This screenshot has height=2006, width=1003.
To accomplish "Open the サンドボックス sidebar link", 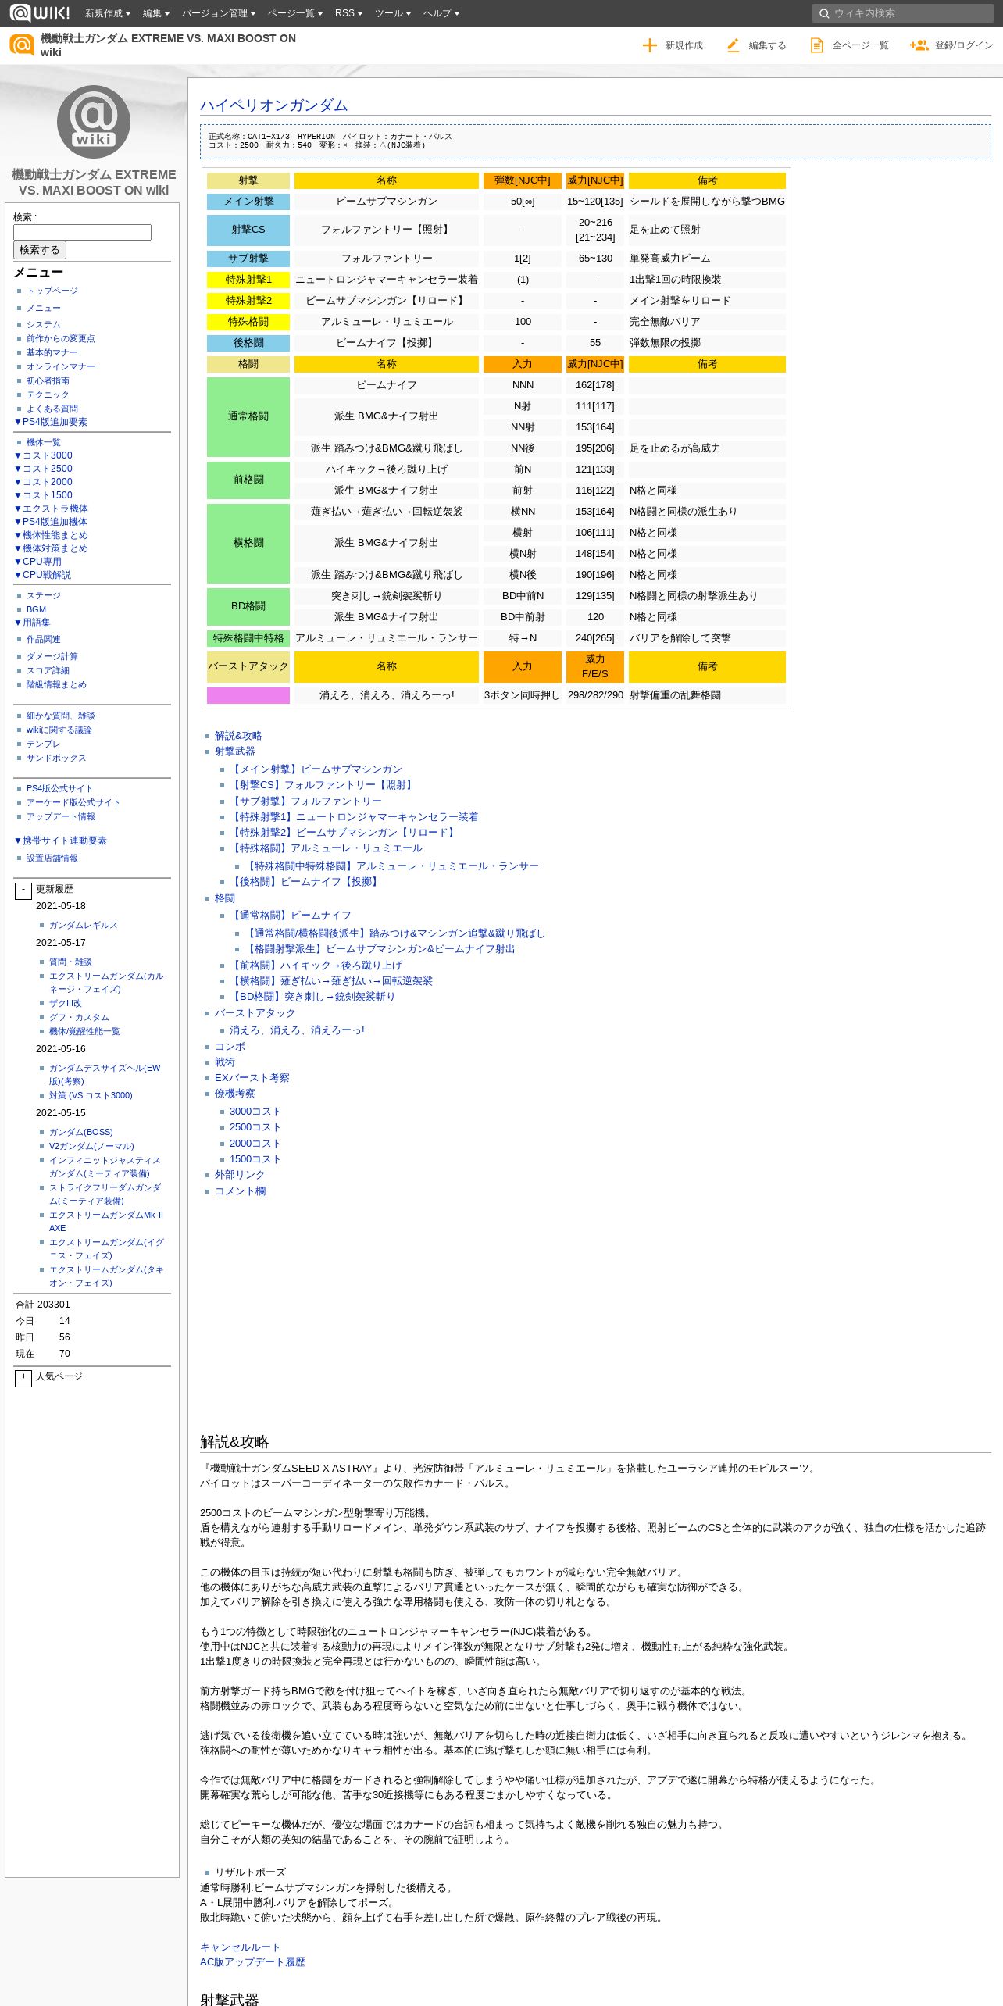I will pyautogui.click(x=56, y=758).
